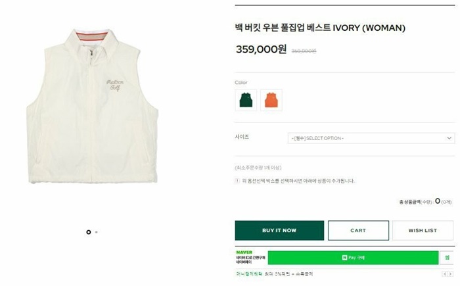Click the Malbon Golf logo on vest
Screen dimensions: 460x286
115,85
